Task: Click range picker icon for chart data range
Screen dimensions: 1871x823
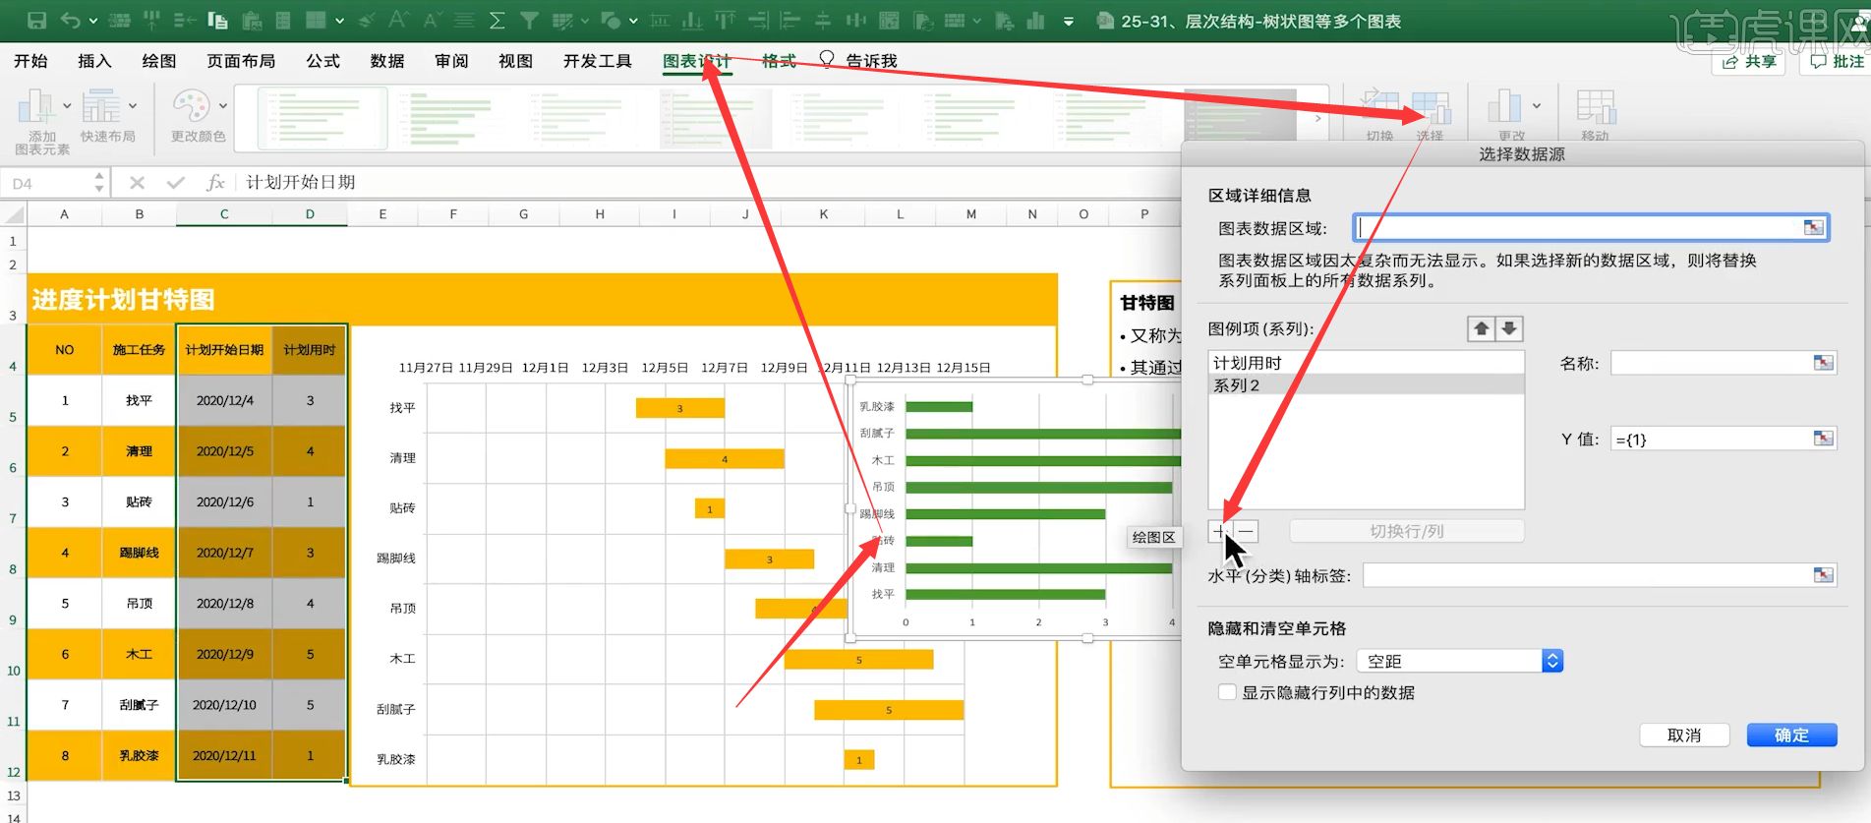Action: tap(1813, 228)
